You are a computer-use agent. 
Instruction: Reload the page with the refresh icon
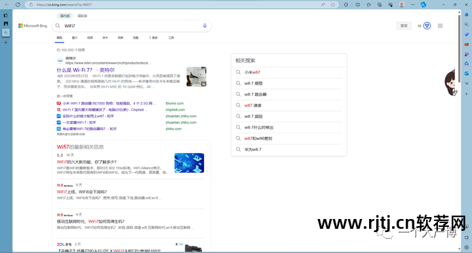tap(18, 5)
